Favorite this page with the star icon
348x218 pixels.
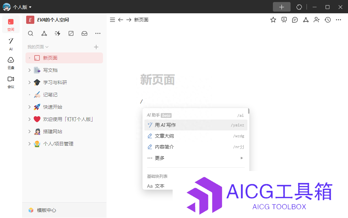pos(273,20)
